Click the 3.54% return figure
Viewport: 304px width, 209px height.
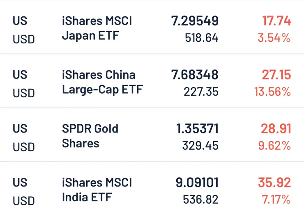point(274,38)
